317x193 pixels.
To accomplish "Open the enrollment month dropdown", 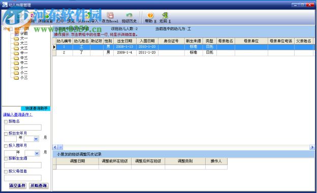I will 37,153.
